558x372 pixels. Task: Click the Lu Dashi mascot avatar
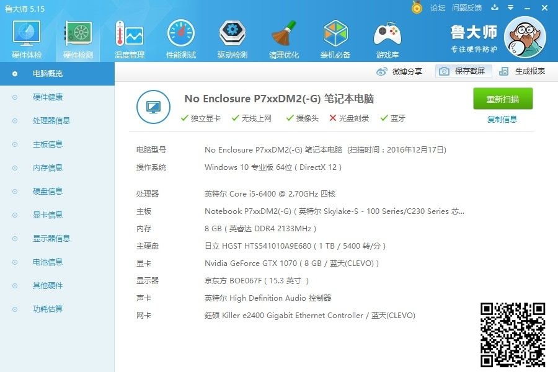click(x=525, y=37)
